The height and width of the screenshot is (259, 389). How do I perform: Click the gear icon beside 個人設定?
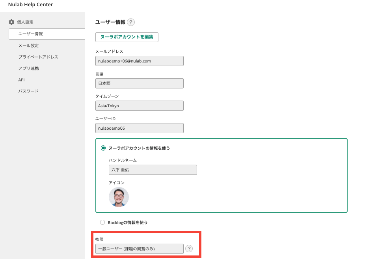tap(11, 22)
